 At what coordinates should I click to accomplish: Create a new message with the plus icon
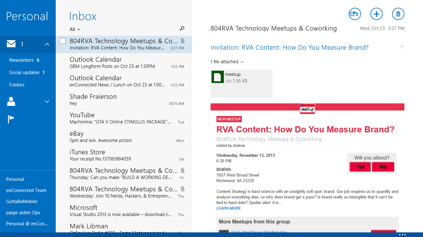coord(377,14)
